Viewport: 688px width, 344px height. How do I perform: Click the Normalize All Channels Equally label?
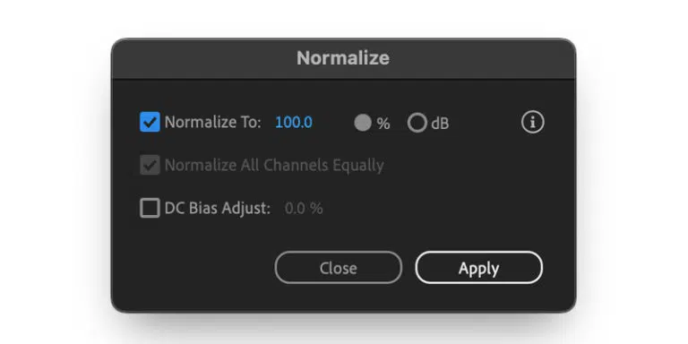point(274,166)
